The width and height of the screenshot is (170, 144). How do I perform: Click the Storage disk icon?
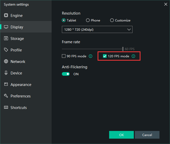click(x=6, y=39)
